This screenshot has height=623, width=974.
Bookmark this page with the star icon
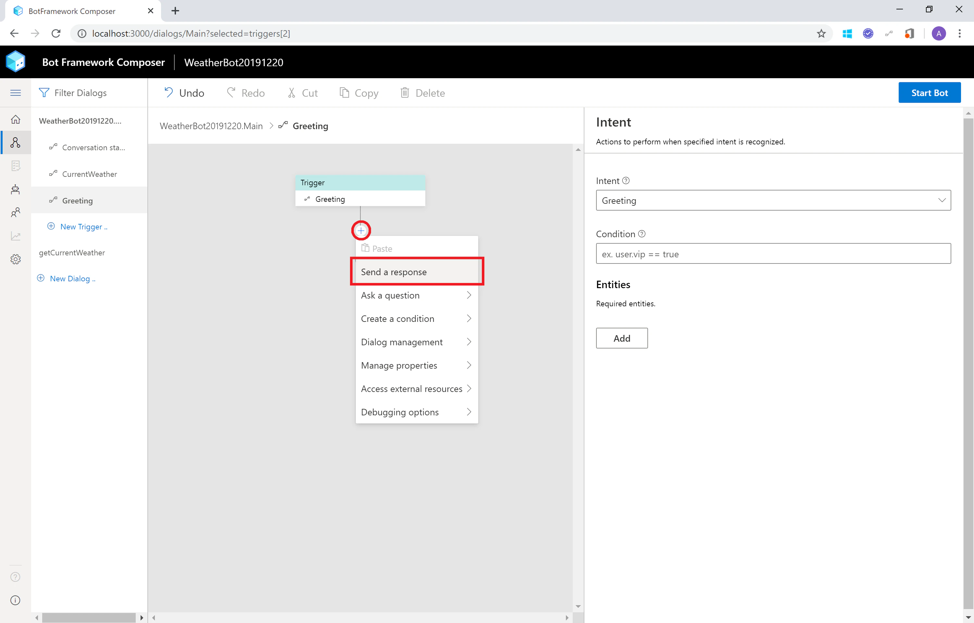[x=821, y=33]
